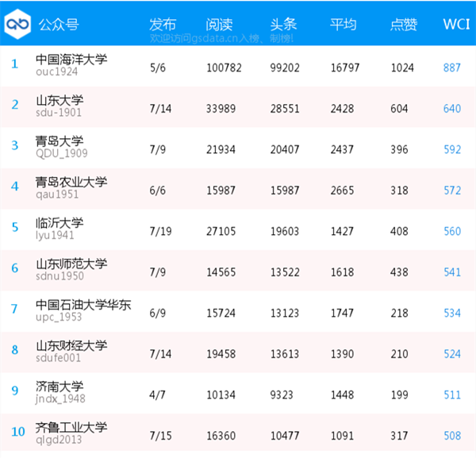This screenshot has height=458, width=476.
Task: Select the account ID upc_1953
Action: point(59,317)
